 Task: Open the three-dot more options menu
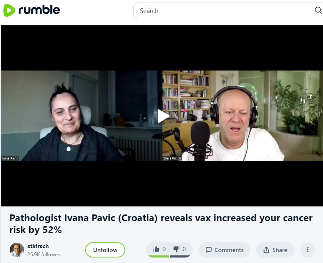308,249
